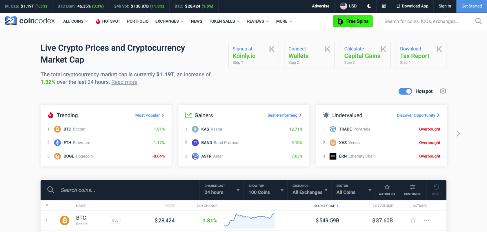Open the Sector All Coins dropdown
Viewport: 487px width, 232px height.
(x=353, y=190)
